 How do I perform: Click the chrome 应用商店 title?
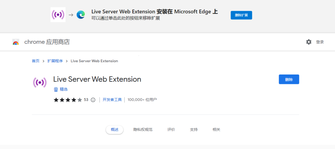point(47,42)
